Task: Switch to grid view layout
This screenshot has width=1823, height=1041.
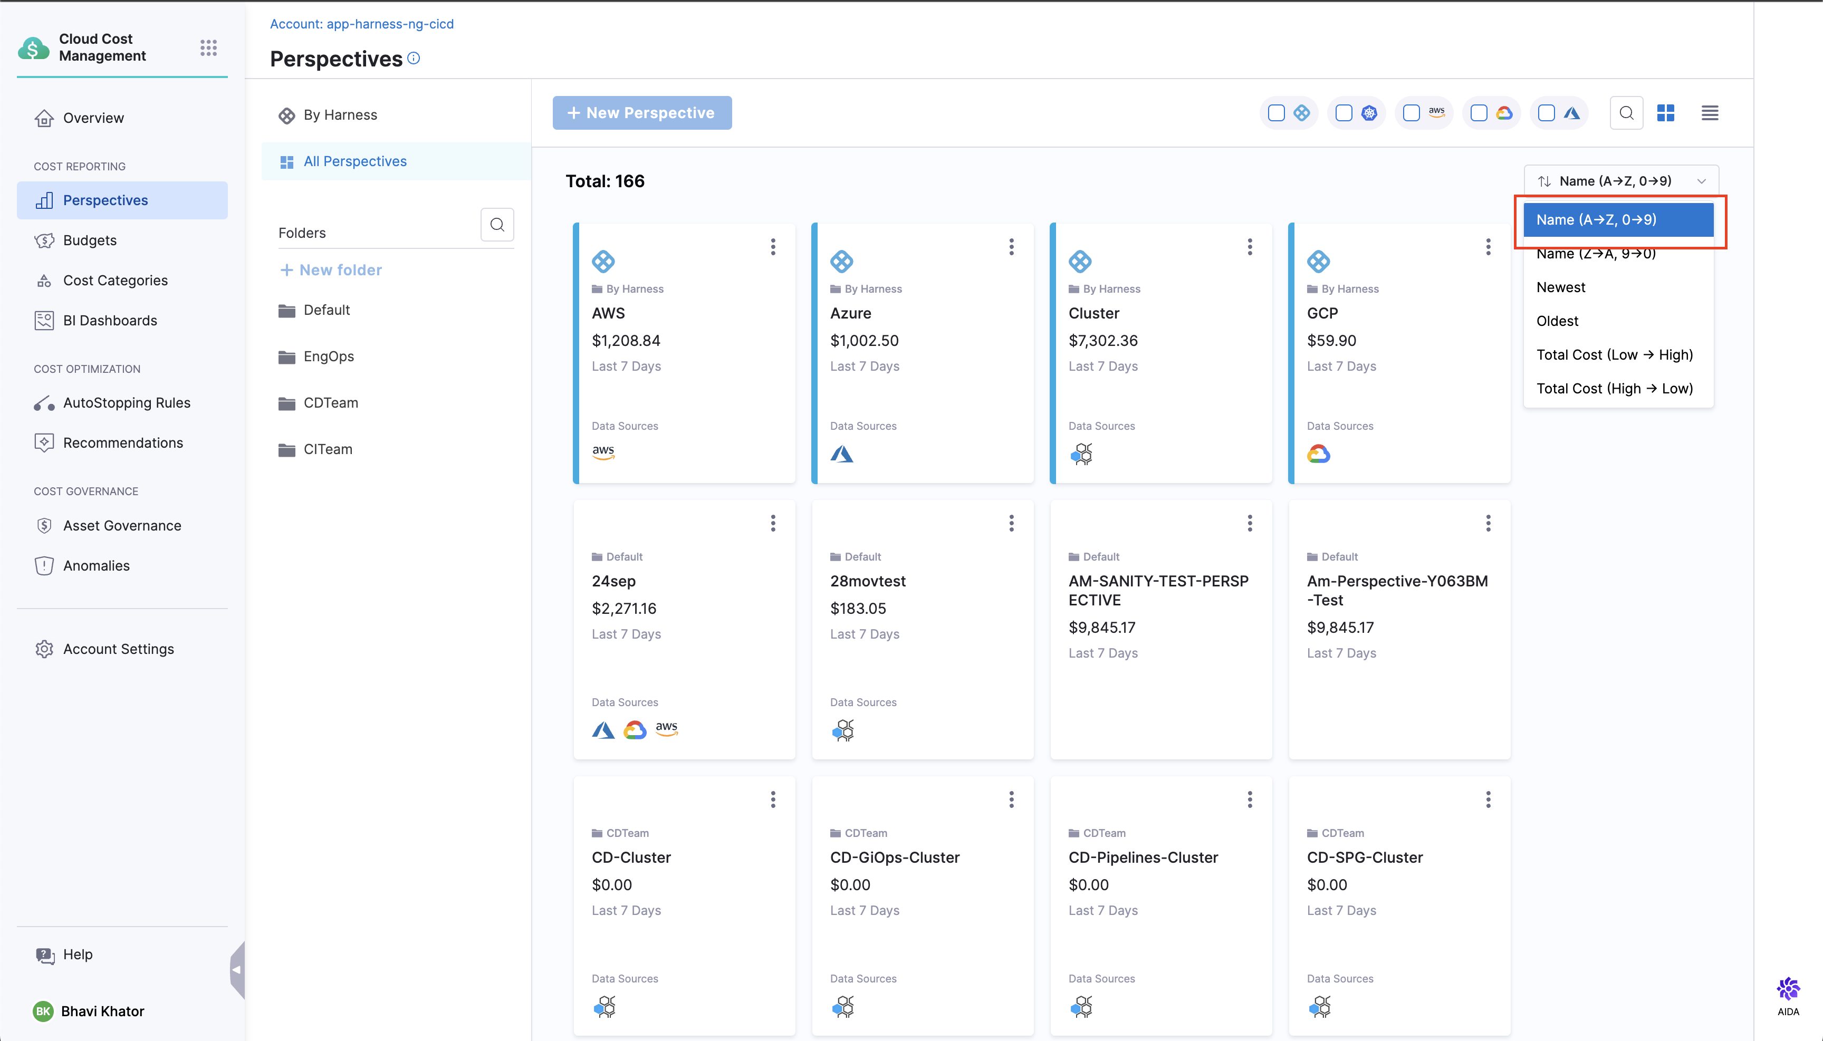Action: [1666, 113]
